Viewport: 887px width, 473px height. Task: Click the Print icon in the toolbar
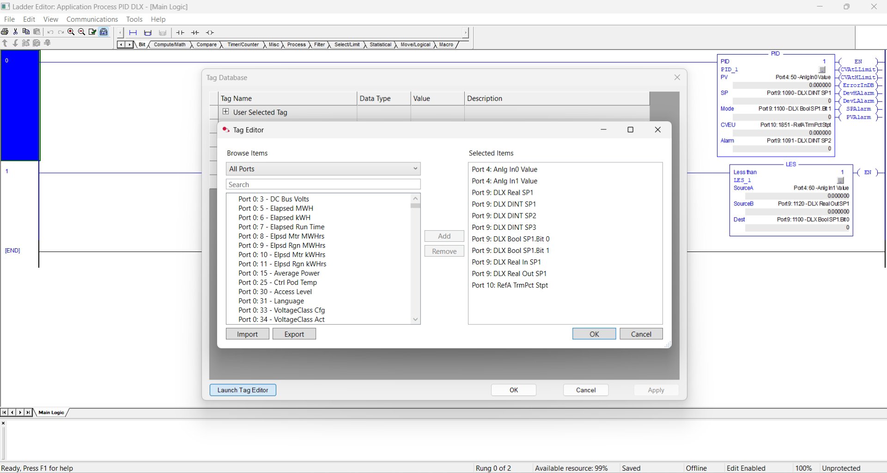coord(5,32)
